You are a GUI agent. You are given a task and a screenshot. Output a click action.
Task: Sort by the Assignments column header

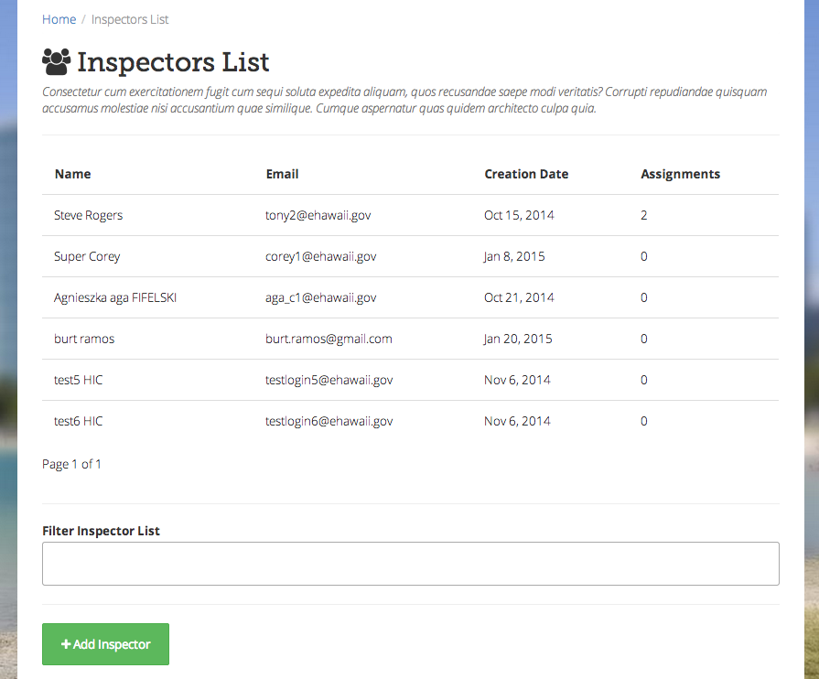(680, 174)
